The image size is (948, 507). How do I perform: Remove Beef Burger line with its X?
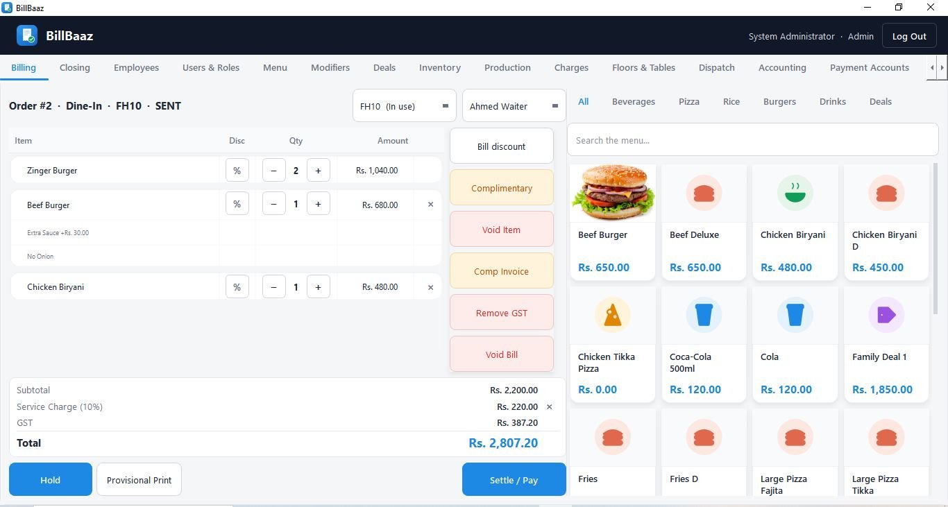click(x=430, y=205)
